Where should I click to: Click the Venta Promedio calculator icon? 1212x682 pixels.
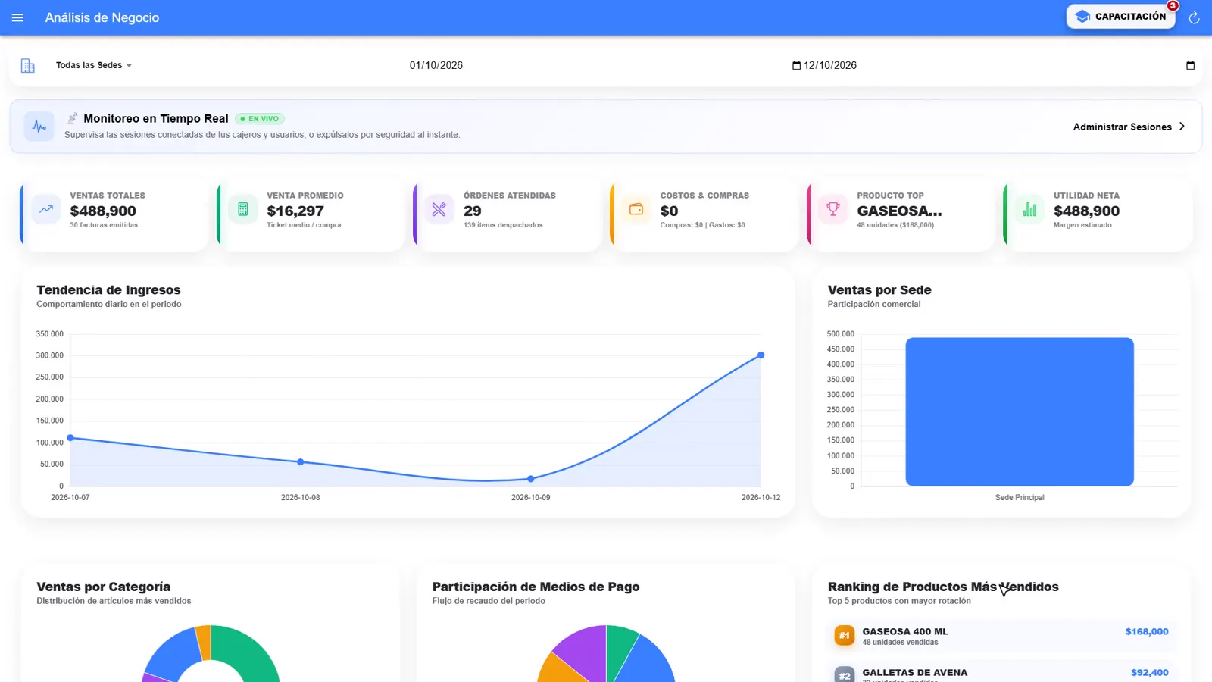point(242,209)
